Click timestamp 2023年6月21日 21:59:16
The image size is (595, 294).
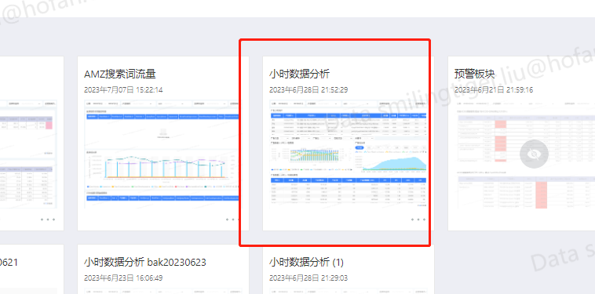(x=494, y=90)
